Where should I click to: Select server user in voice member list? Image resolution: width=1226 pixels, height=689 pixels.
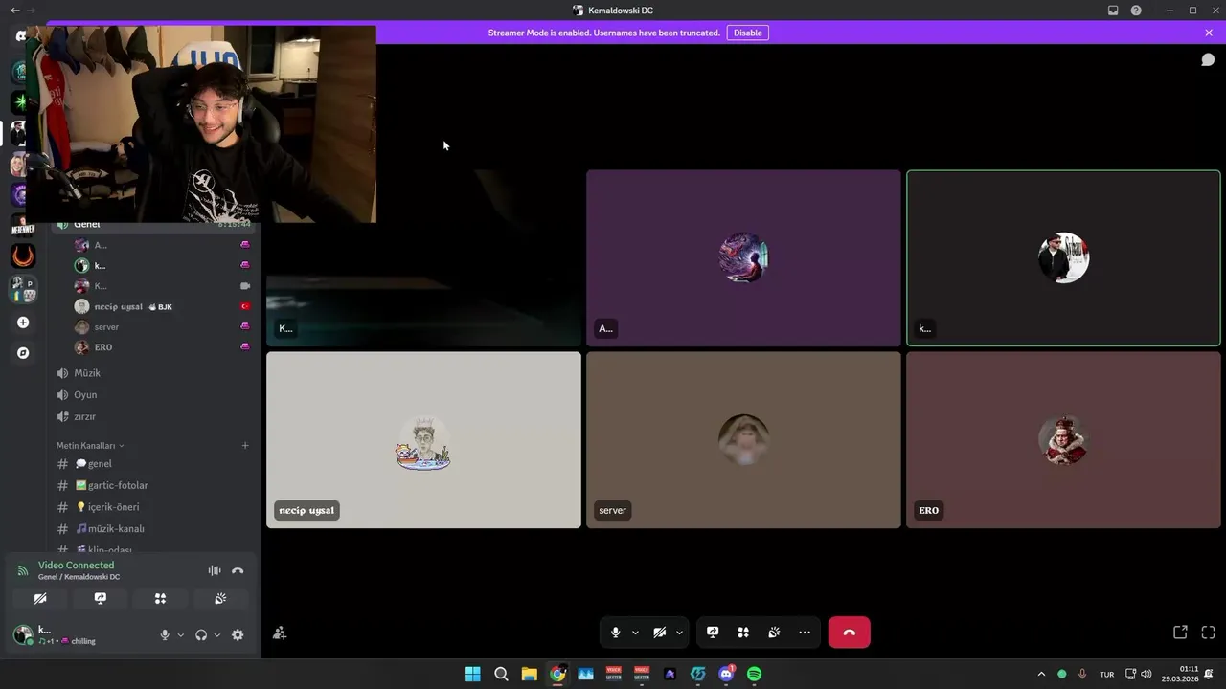(161, 326)
